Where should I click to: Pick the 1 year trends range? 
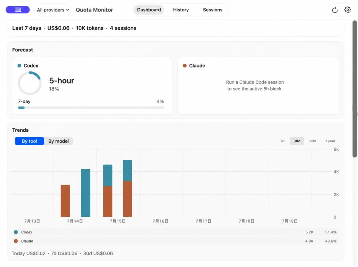330,141
